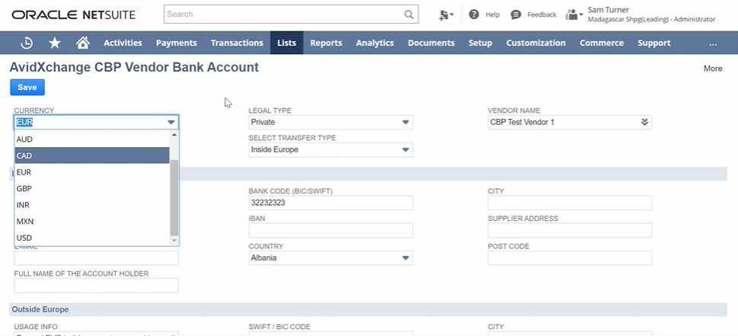Click the Help link text
738x336 pixels.
492,14
